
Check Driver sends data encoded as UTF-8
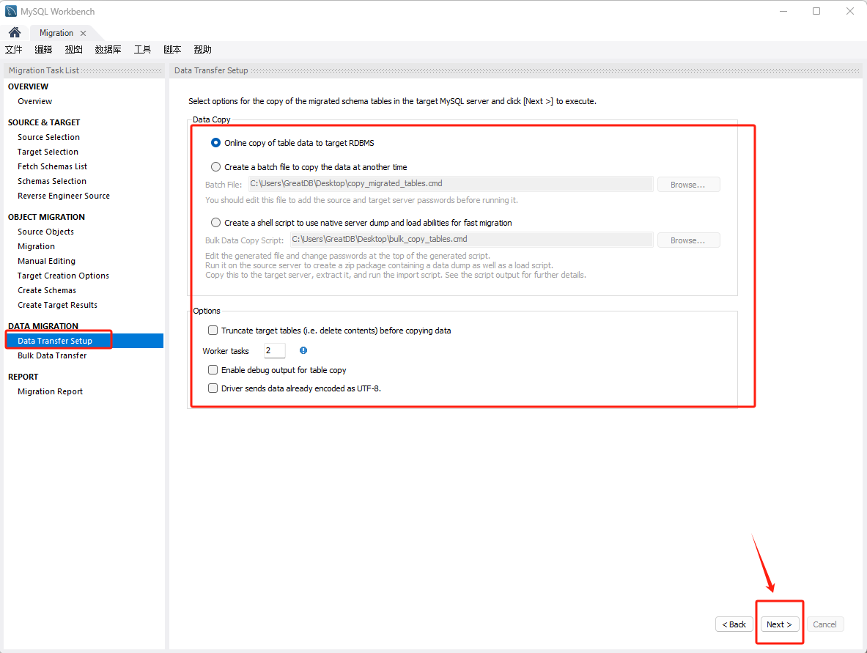click(x=213, y=388)
